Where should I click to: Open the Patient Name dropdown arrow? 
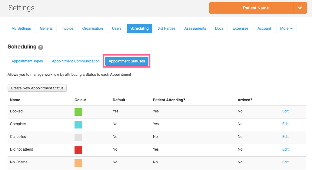(x=300, y=8)
